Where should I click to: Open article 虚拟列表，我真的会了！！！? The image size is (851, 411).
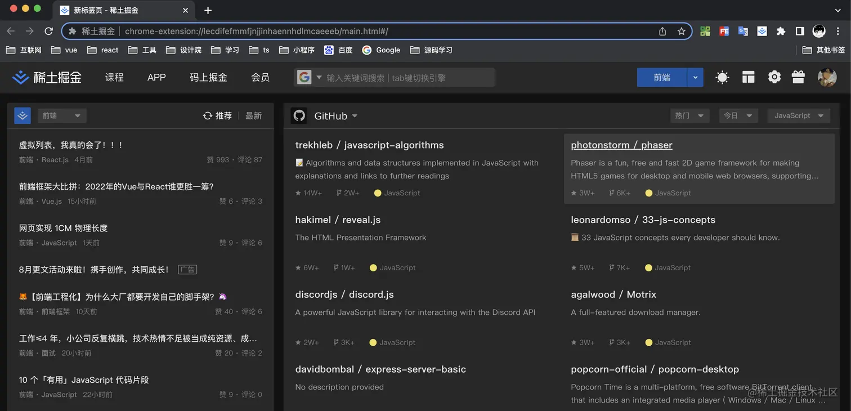(x=71, y=145)
